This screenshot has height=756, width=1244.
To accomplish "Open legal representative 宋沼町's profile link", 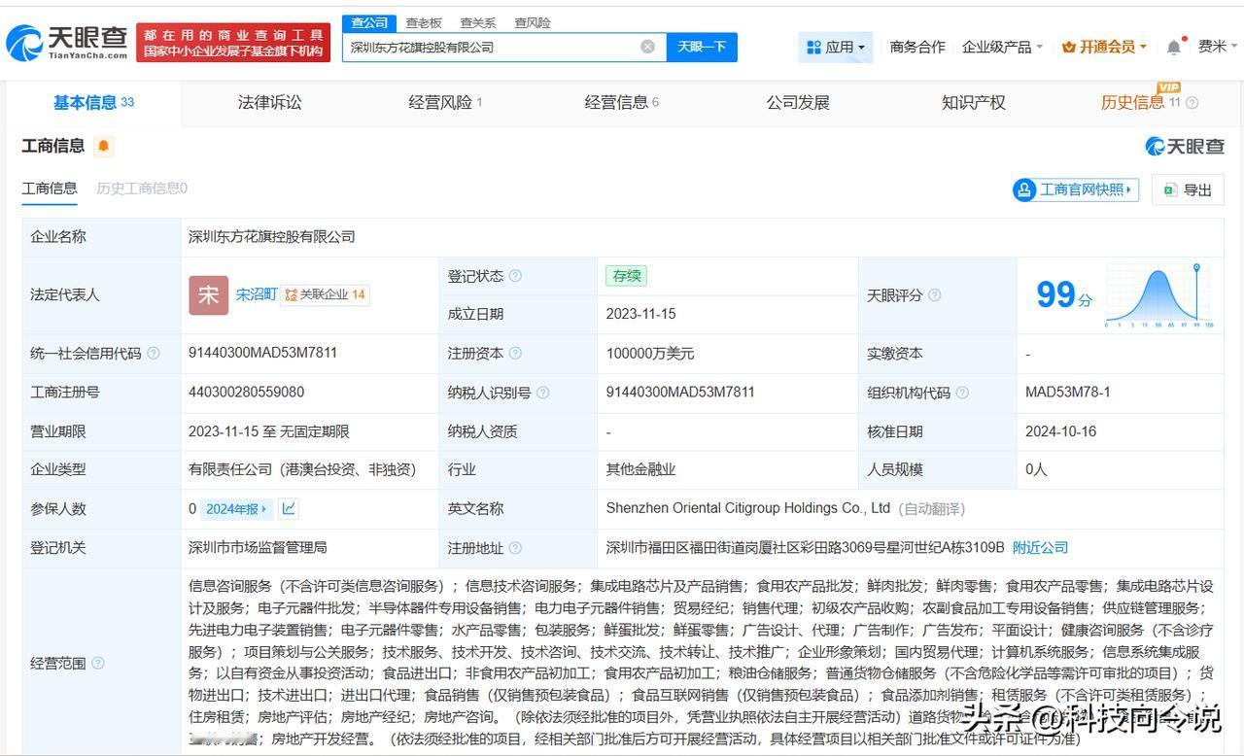I will (x=256, y=294).
